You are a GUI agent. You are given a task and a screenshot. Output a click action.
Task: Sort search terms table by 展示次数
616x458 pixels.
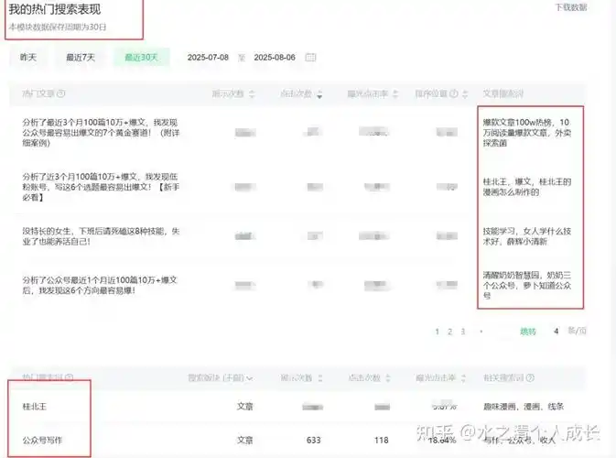point(320,378)
